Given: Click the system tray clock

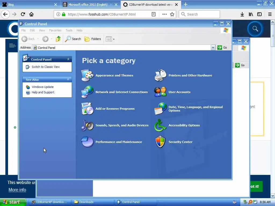Looking at the screenshot, I should click(x=265, y=202).
